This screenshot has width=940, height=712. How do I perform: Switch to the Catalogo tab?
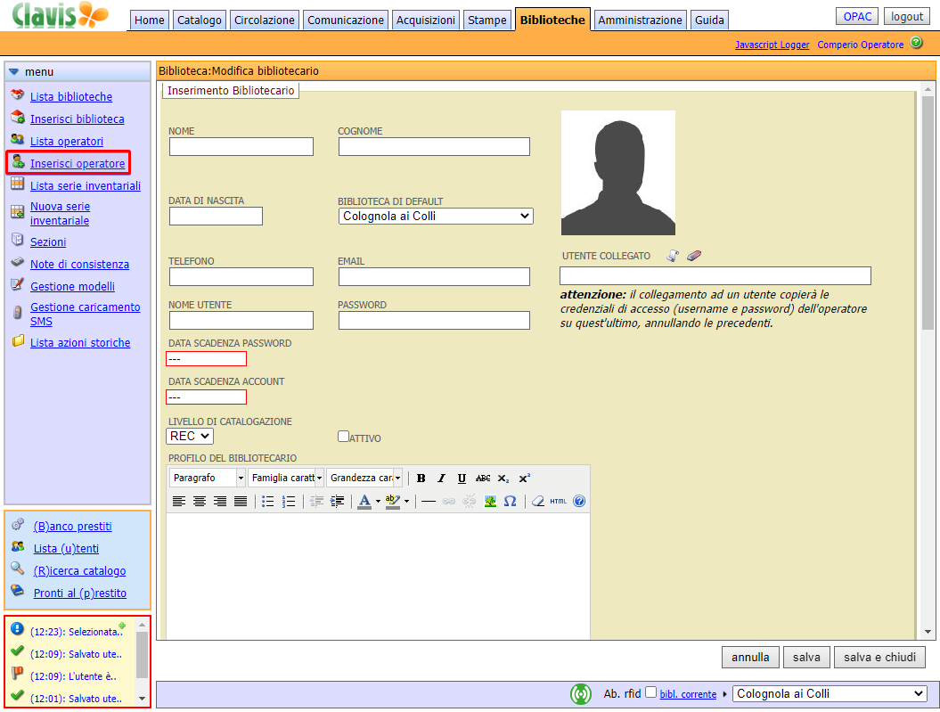tap(200, 20)
